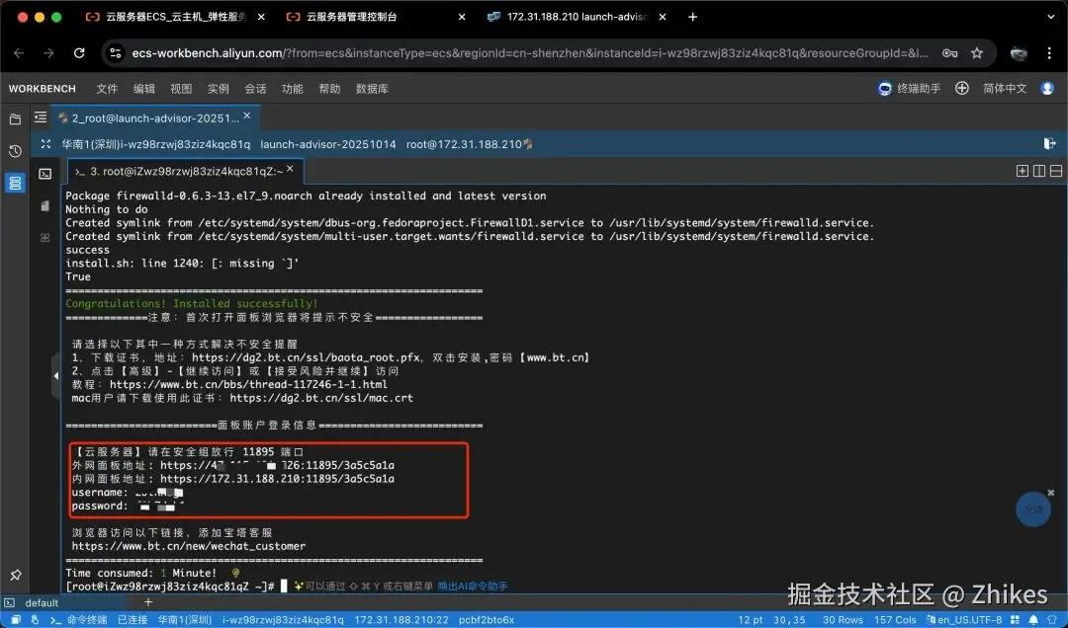Click the site information icon in address bar

click(x=116, y=53)
